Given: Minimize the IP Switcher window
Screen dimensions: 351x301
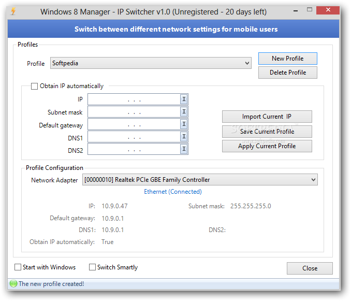Looking at the screenshot, I should pos(296,10).
